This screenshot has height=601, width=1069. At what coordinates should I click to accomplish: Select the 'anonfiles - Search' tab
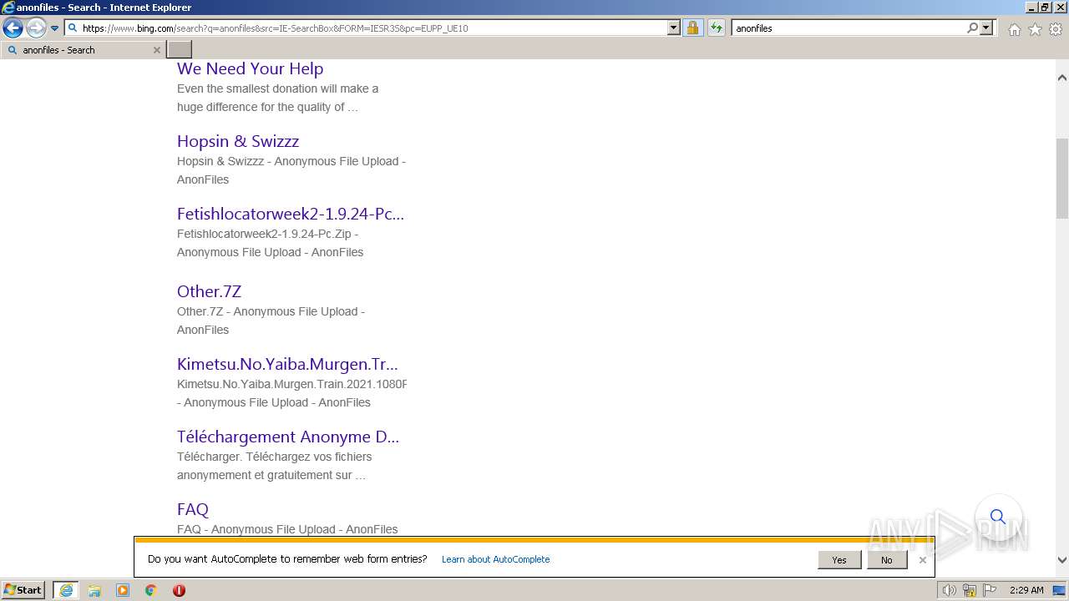coord(82,50)
